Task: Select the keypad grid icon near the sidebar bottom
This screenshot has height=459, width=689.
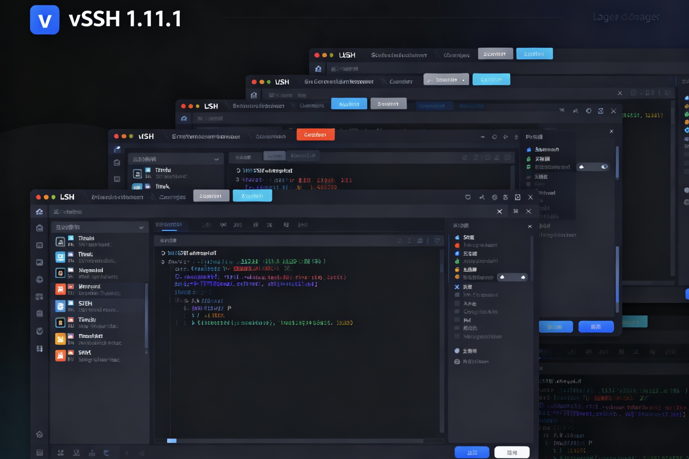Action: point(40,349)
